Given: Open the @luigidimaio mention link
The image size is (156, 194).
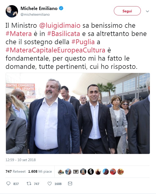Looking at the screenshot, I should [x=60, y=25].
